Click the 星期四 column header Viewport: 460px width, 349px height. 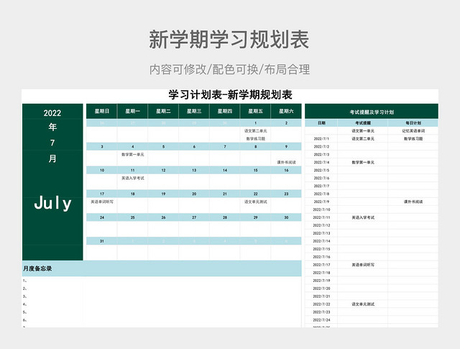(x=225, y=111)
